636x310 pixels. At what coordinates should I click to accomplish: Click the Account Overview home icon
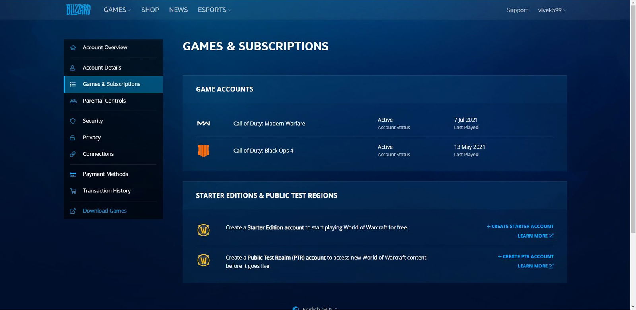coord(73,48)
